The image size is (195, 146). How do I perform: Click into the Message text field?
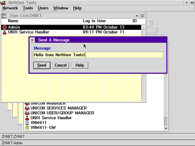click(x=98, y=55)
